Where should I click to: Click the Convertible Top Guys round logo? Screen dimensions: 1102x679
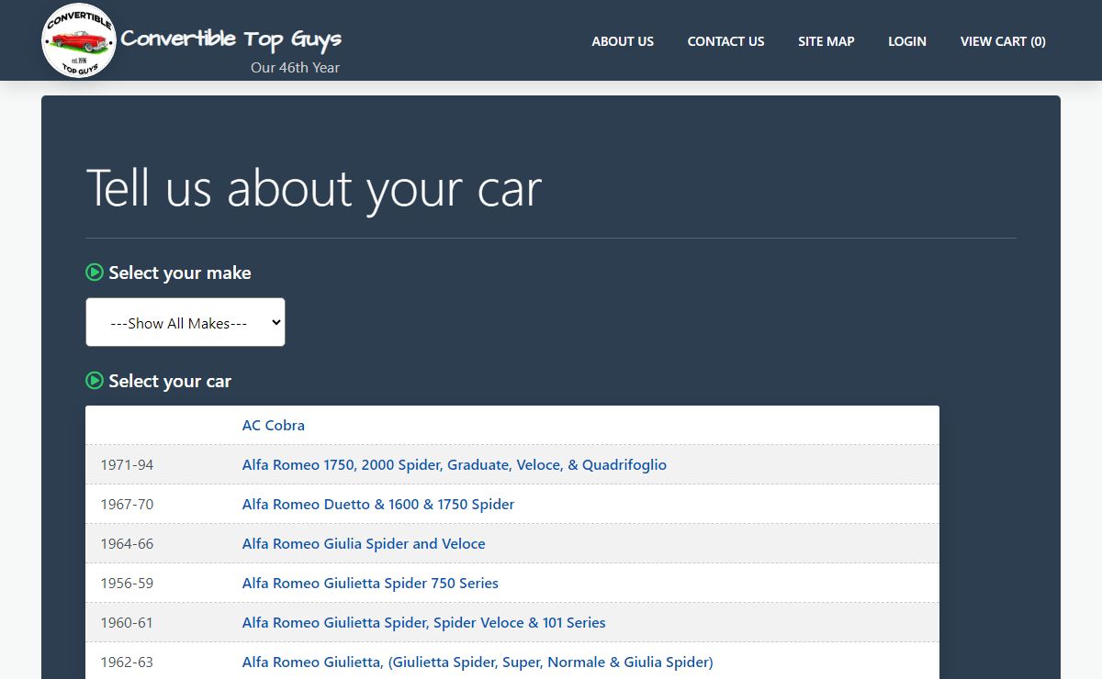79,41
